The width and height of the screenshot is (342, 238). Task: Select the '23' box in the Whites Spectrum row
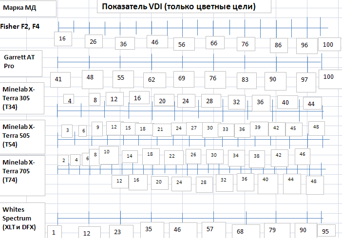pos(121,232)
